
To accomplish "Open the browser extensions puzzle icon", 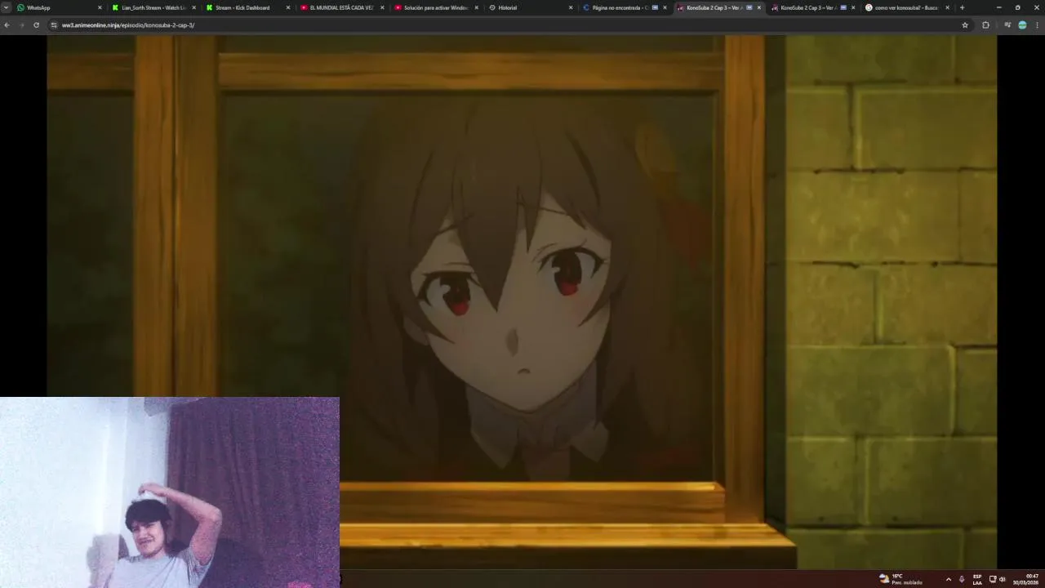I will coord(985,25).
